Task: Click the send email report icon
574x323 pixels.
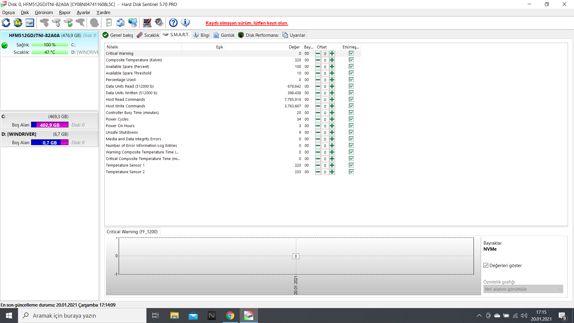Action: (x=120, y=23)
